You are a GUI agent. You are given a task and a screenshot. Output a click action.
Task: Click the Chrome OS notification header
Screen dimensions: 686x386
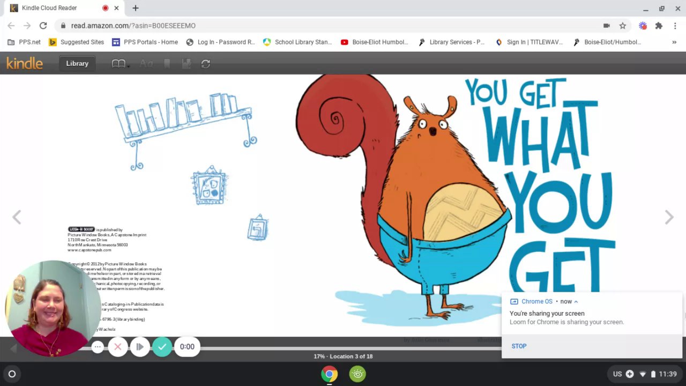coord(543,301)
